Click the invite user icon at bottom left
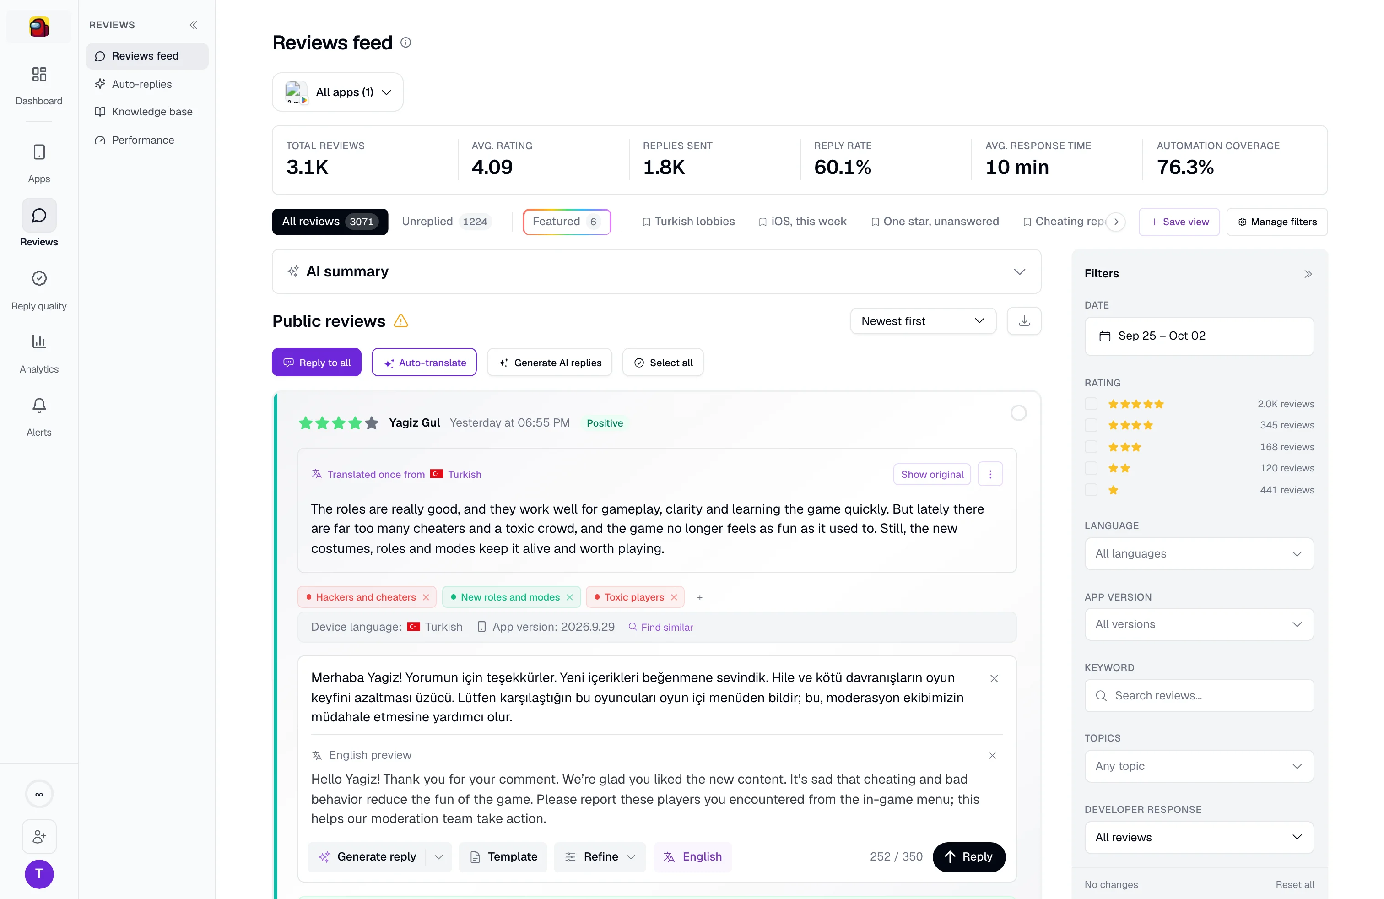Viewport: 1384px width, 899px height. pos(39,837)
